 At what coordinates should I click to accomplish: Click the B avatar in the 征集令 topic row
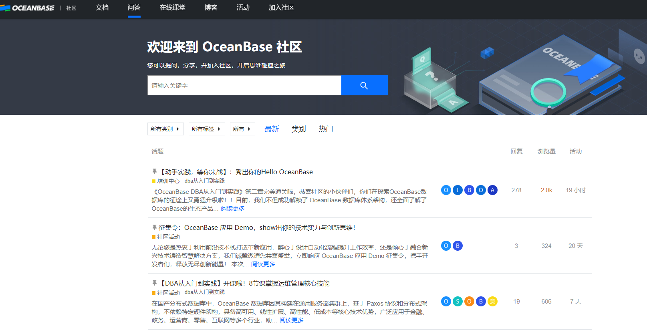[x=458, y=245]
